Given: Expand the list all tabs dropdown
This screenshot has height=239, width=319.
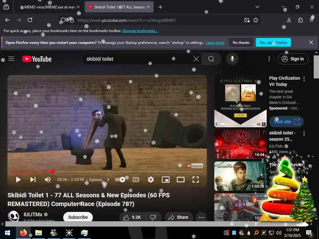Looking at the screenshot, I should pyautogui.click(x=257, y=7).
